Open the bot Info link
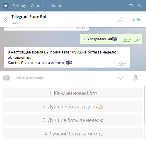Screen dimensions: 146x141 [x=137, y=20]
